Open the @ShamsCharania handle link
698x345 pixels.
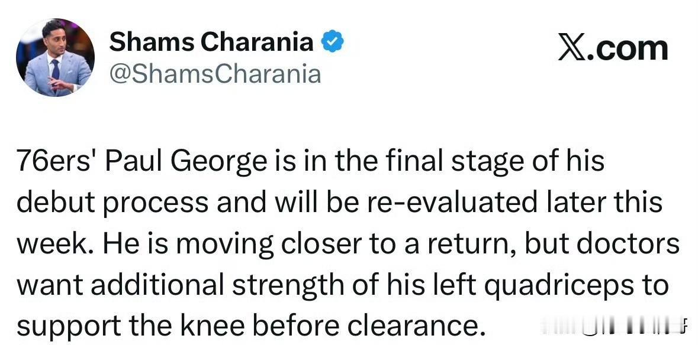(215, 74)
